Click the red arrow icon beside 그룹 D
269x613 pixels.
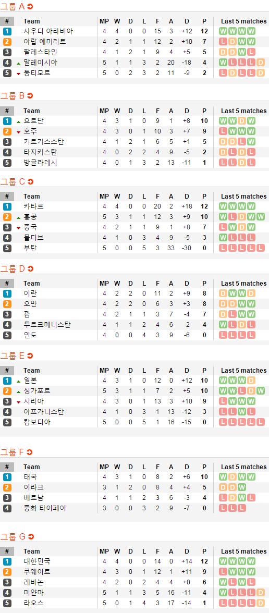pyautogui.click(x=30, y=268)
